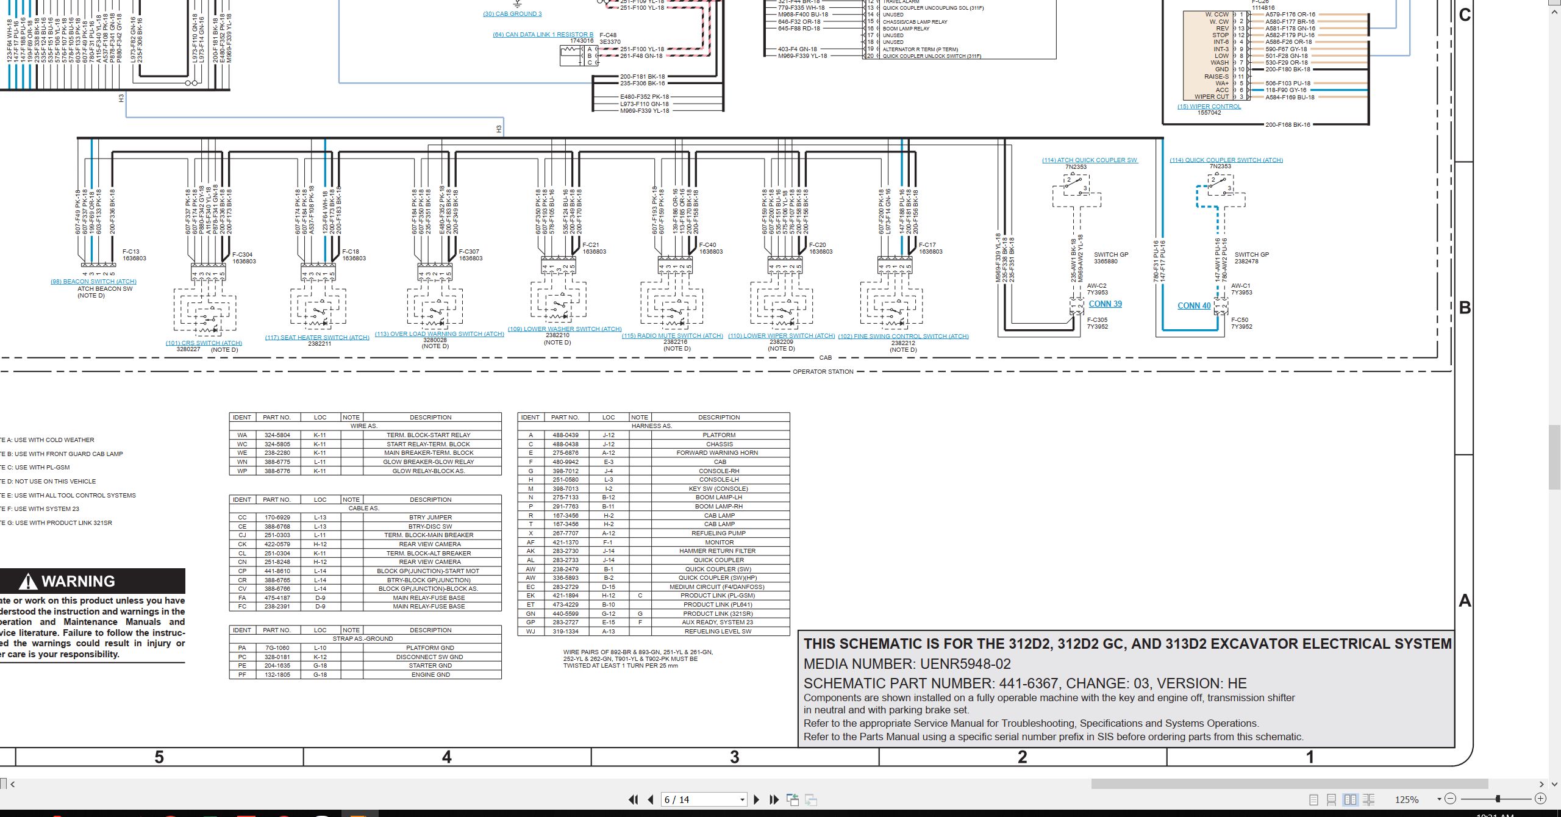The height and width of the screenshot is (817, 1561).
Task: Jump to the last page
Action: [774, 799]
